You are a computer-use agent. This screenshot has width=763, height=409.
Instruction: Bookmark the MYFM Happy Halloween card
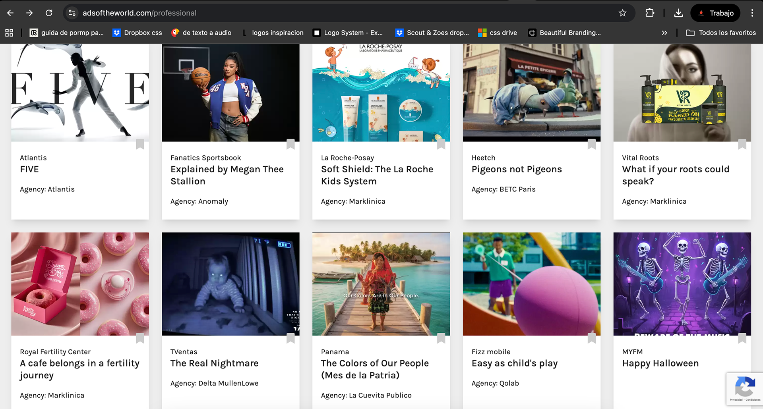click(x=742, y=338)
